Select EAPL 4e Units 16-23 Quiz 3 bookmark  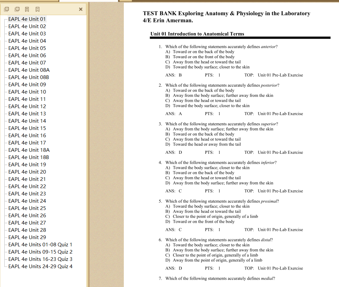click(x=40, y=259)
